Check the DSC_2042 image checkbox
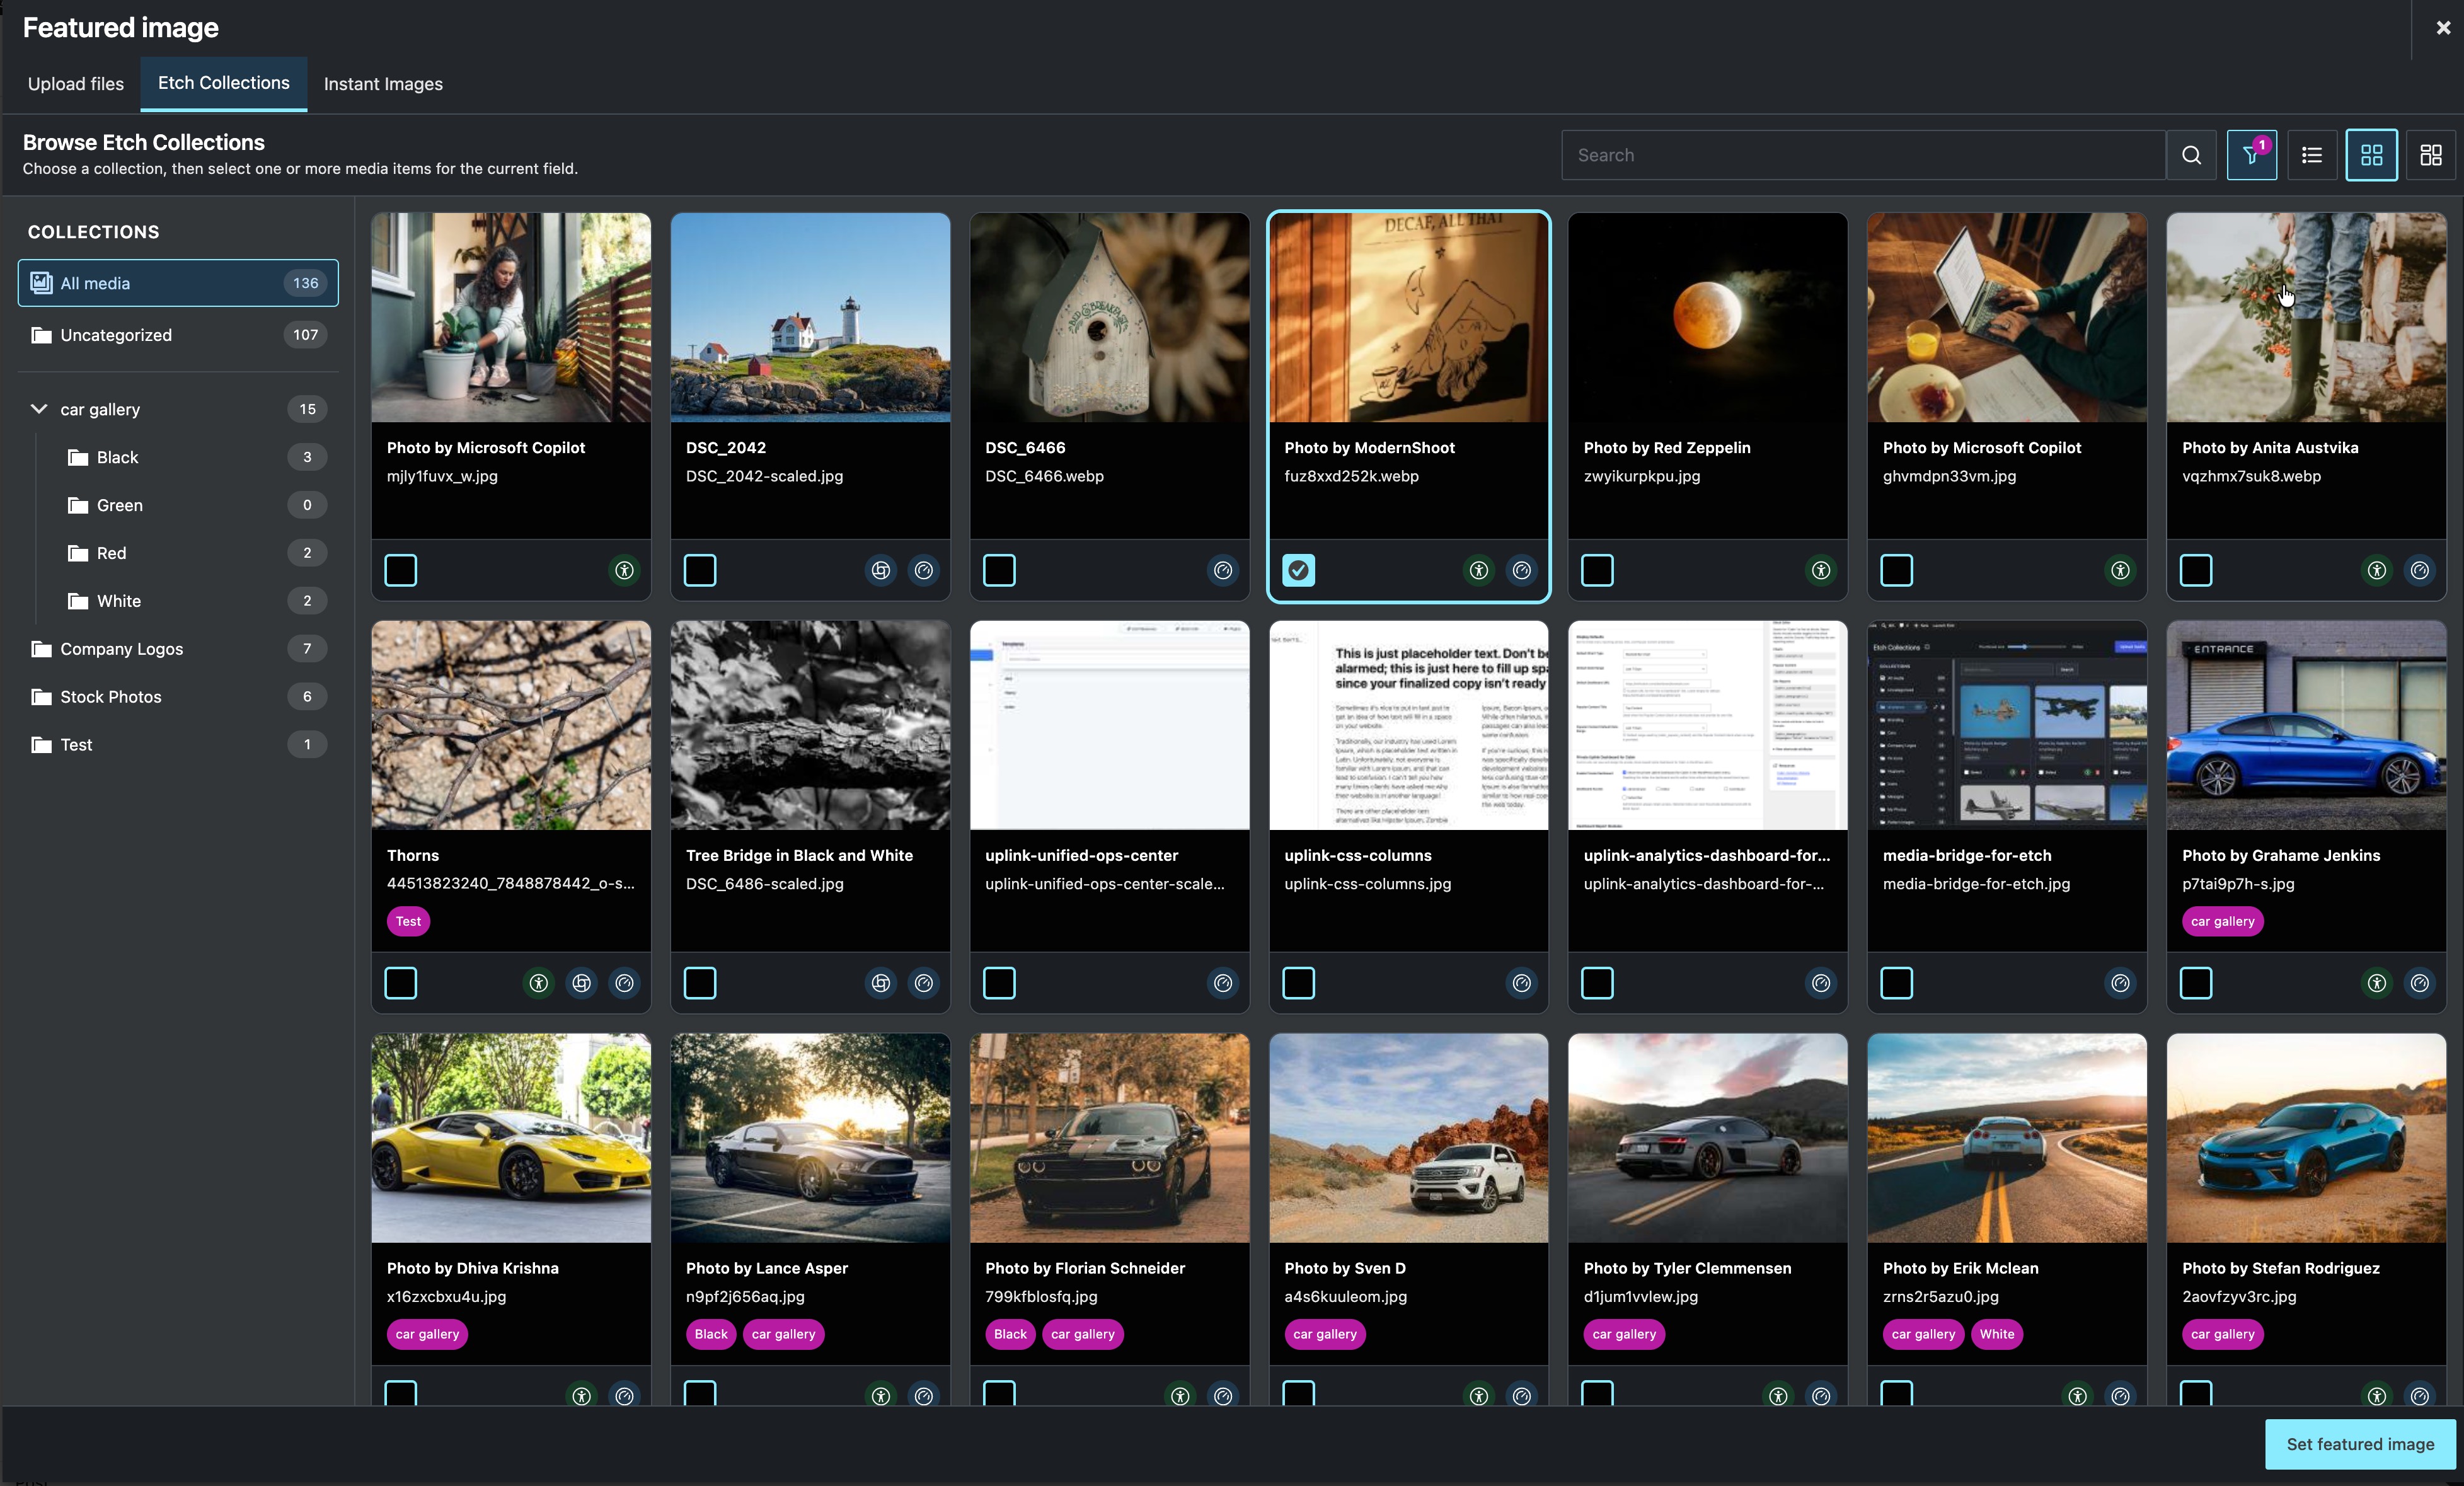 point(700,570)
